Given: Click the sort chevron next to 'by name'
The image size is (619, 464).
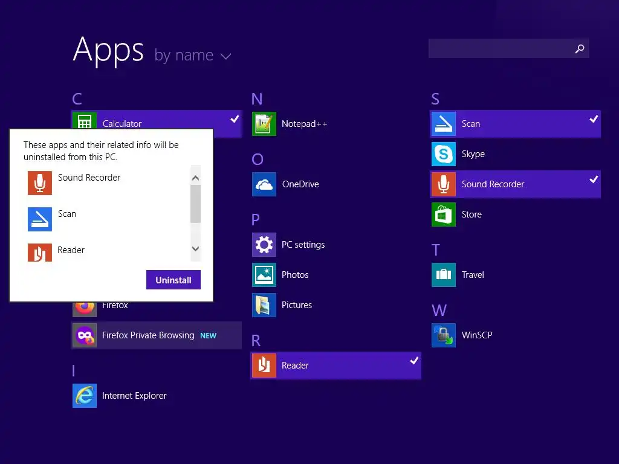Looking at the screenshot, I should click(226, 56).
